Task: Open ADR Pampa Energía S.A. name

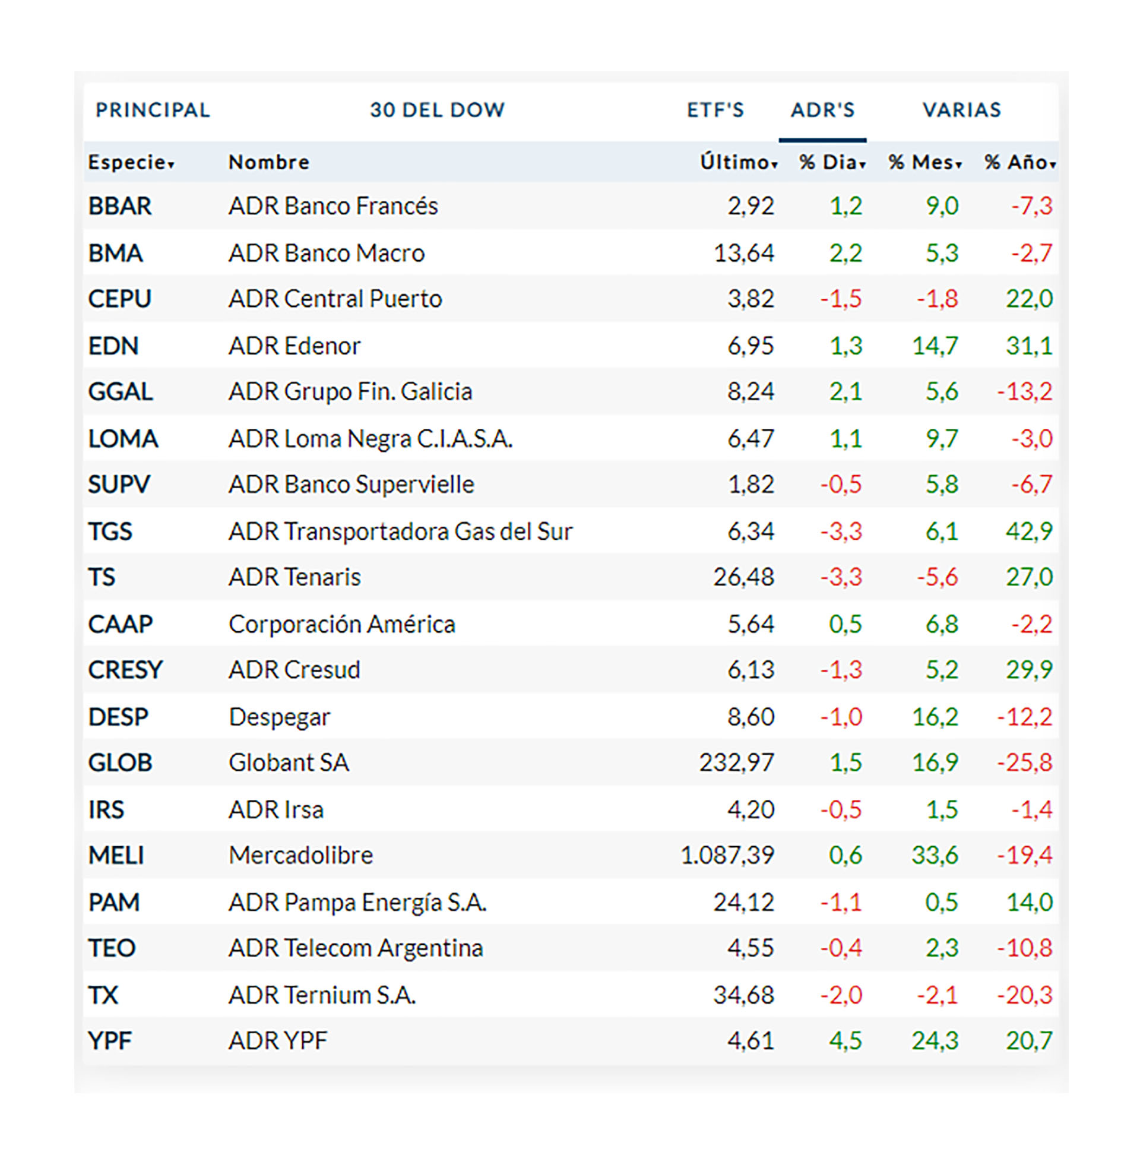Action: 357,903
